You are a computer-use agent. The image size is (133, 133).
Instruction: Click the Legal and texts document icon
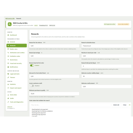click(8, 74)
